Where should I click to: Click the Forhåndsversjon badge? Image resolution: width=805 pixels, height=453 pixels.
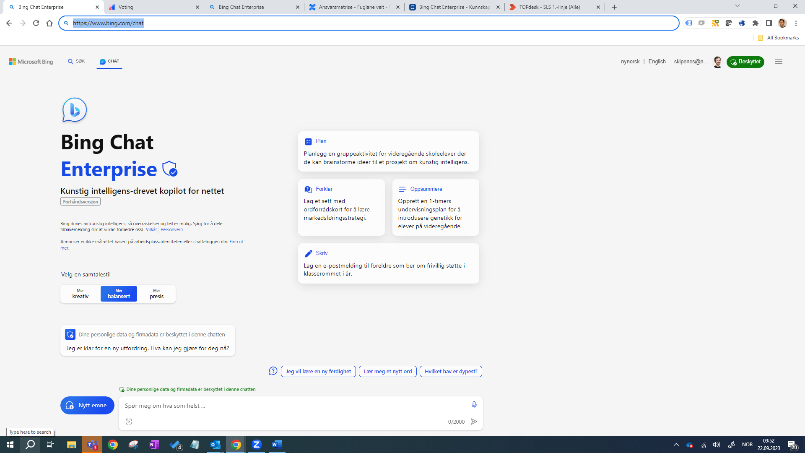click(x=80, y=202)
